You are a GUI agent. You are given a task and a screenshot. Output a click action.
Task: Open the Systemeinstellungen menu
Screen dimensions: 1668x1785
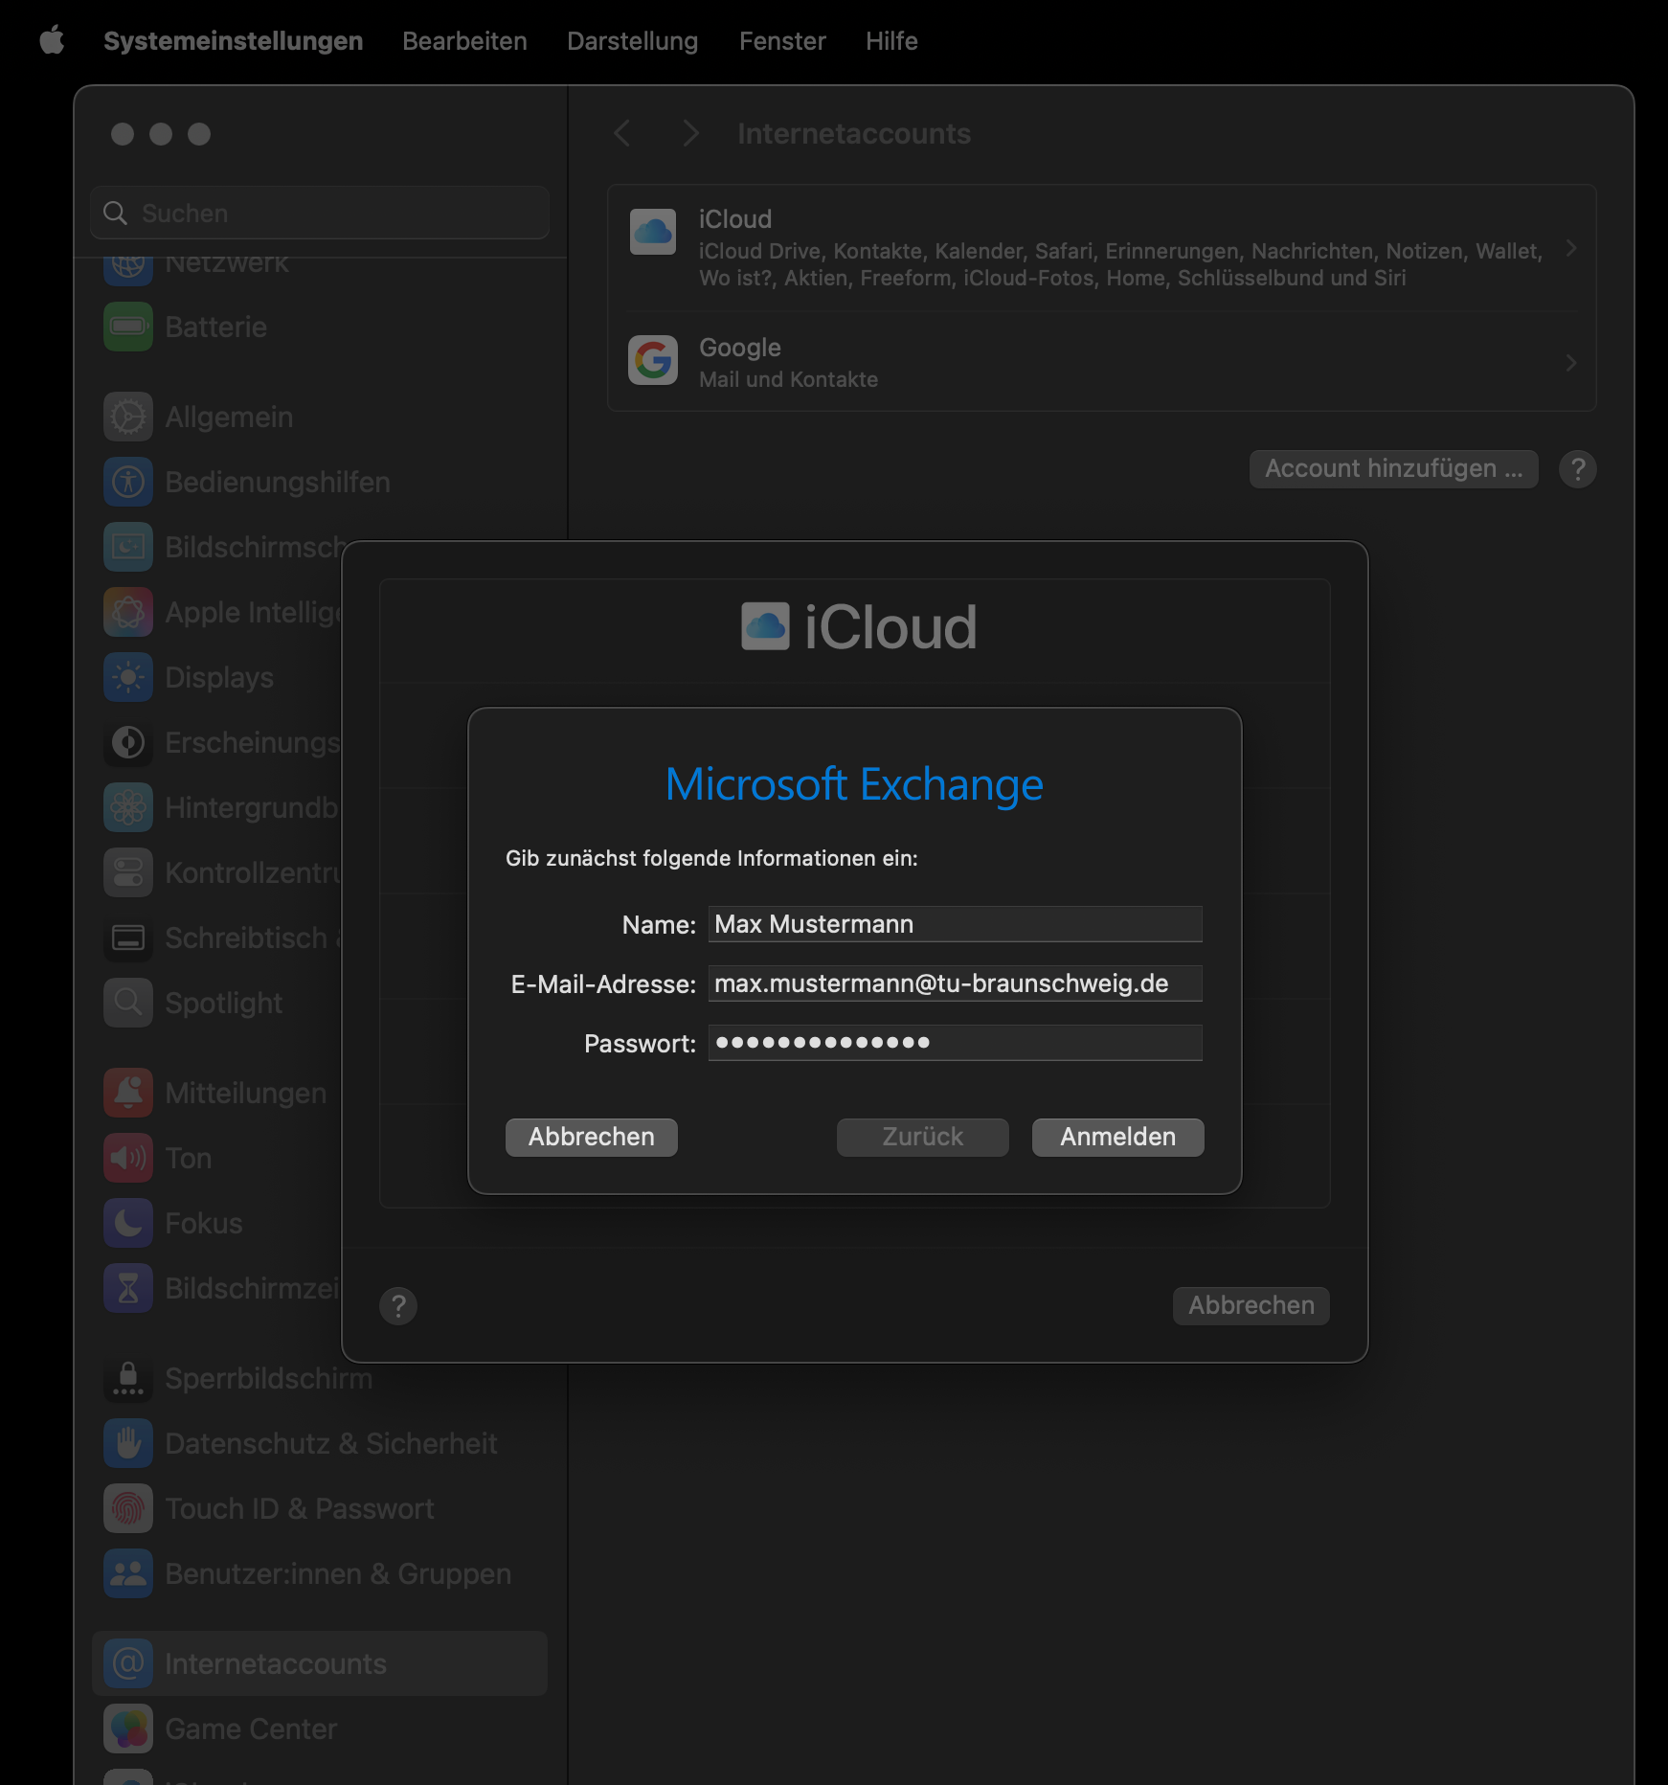[233, 41]
